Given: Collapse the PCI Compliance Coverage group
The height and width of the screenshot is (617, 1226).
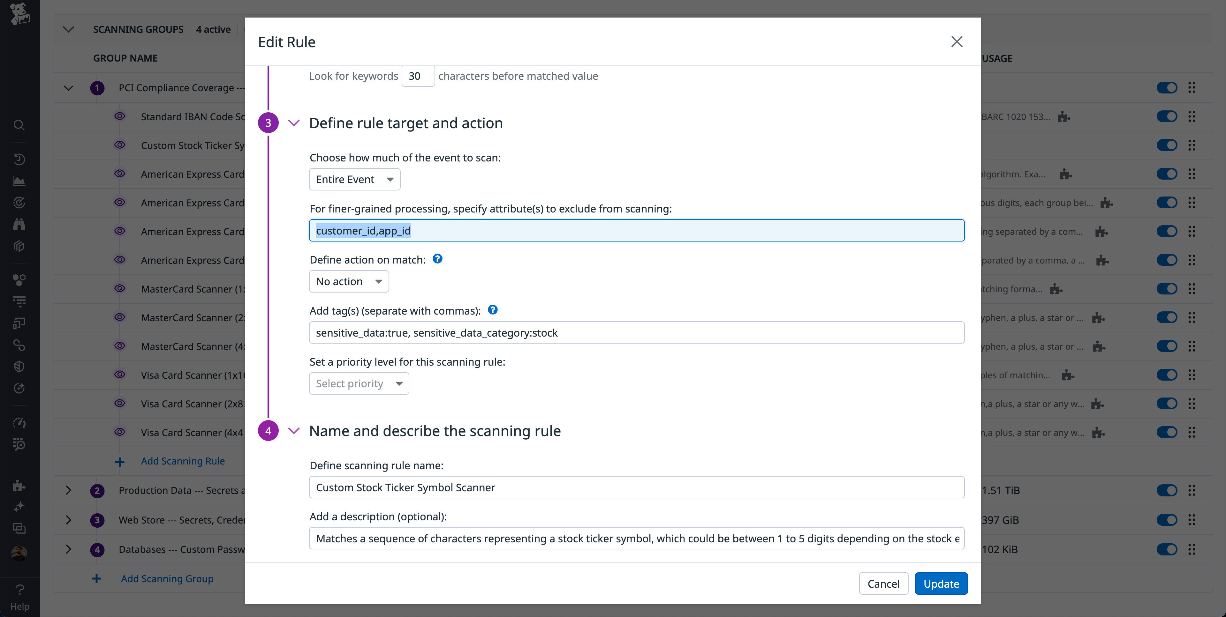Looking at the screenshot, I should (68, 88).
